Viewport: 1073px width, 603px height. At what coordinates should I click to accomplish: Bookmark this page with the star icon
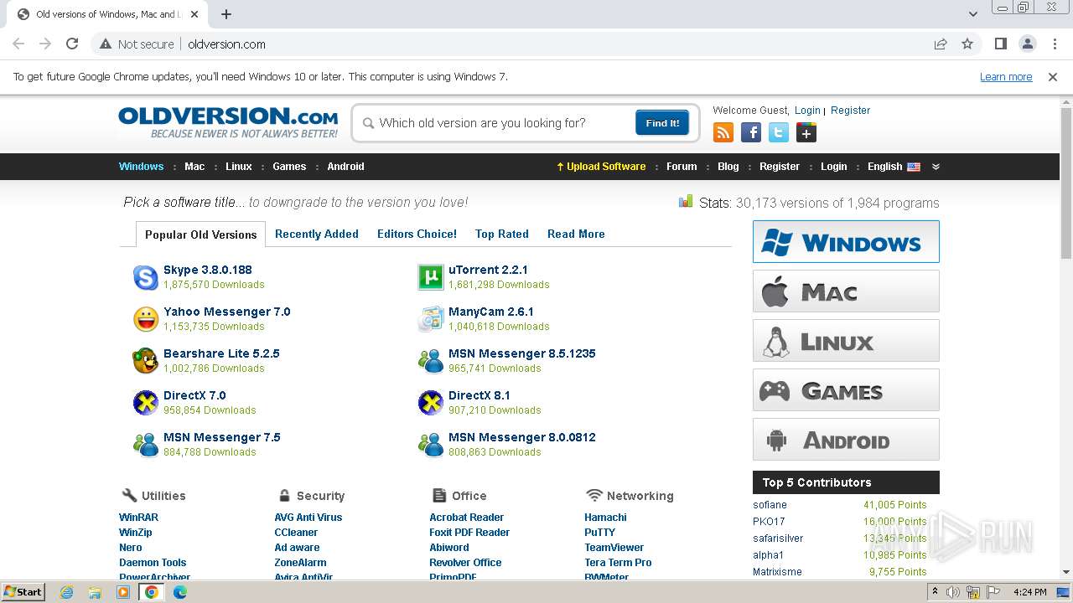pyautogui.click(x=967, y=44)
